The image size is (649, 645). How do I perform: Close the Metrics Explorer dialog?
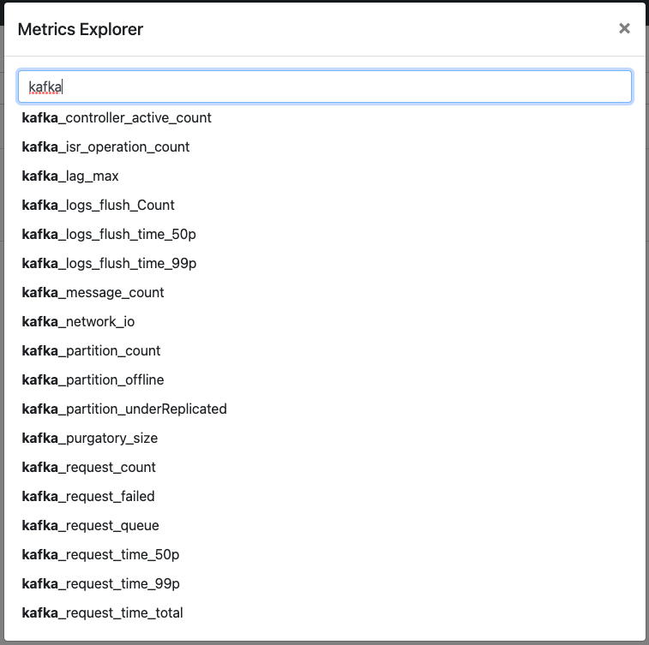pyautogui.click(x=624, y=29)
